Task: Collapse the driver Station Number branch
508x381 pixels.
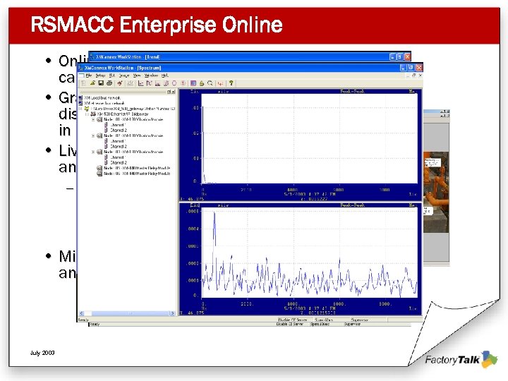Action: pos(80,109)
